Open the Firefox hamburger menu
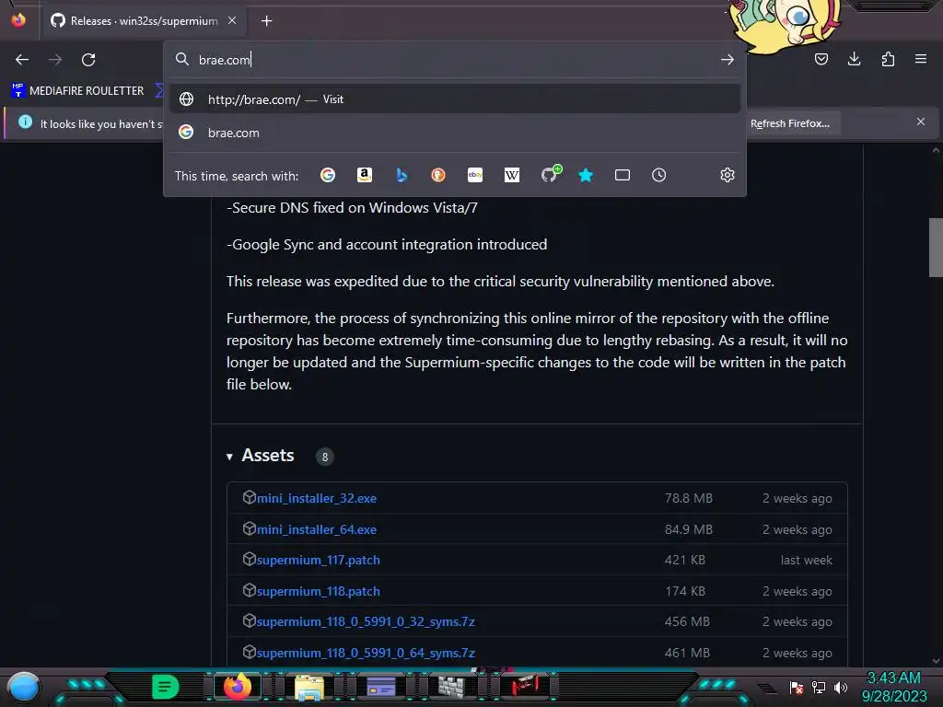The width and height of the screenshot is (943, 707). (921, 59)
